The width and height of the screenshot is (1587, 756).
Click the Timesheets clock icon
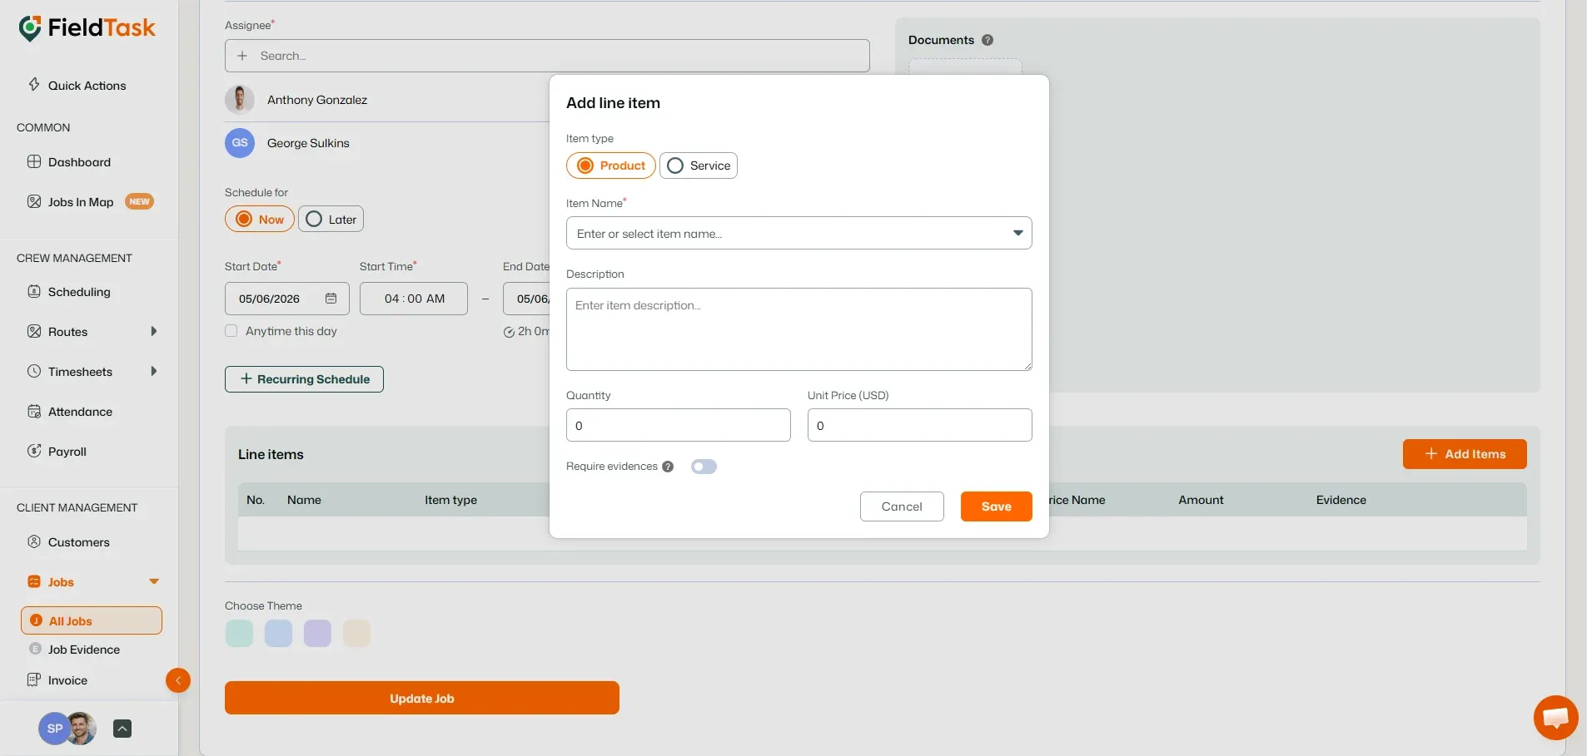34,371
